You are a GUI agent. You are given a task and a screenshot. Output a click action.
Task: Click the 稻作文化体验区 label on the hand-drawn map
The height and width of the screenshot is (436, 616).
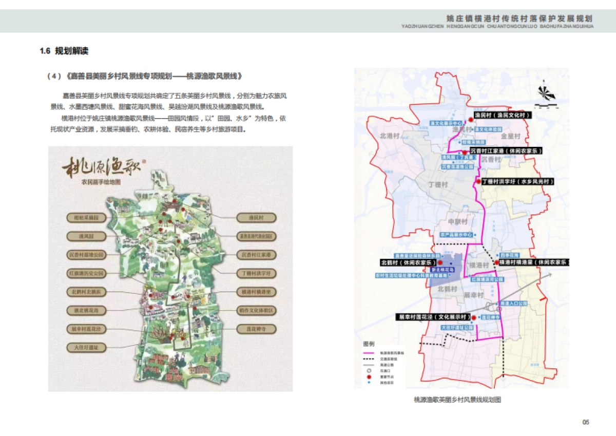coord(256,311)
